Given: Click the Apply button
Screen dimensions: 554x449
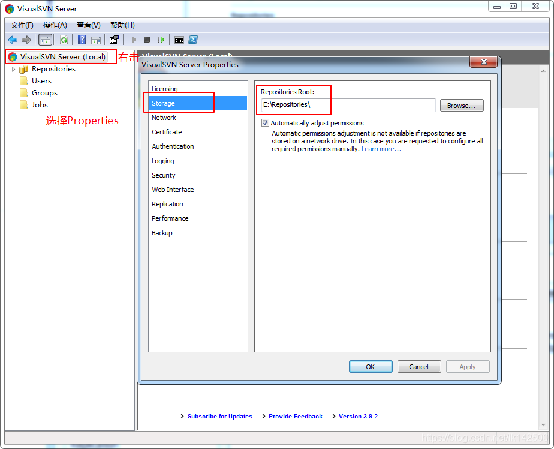Looking at the screenshot, I should pos(468,367).
